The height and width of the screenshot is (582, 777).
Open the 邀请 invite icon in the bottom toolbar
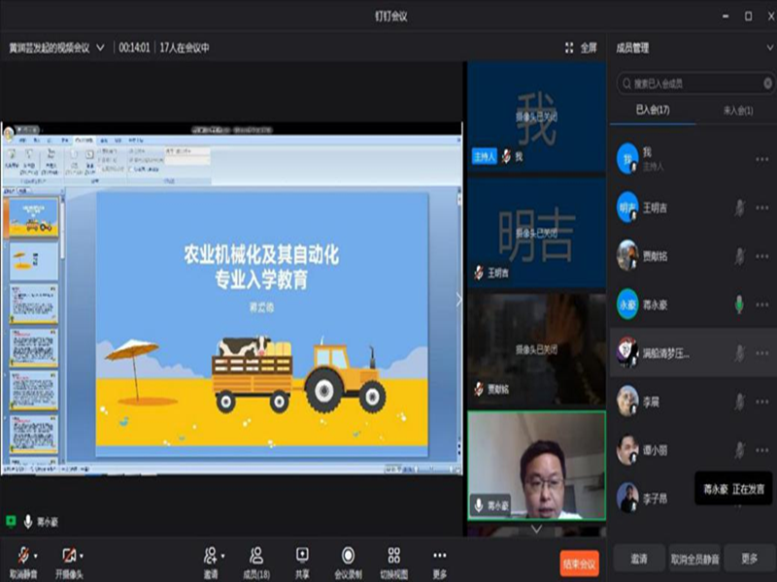point(210,555)
